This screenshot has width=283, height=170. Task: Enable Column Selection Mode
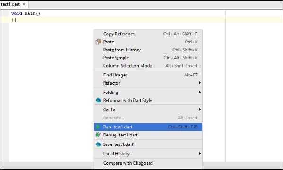coord(148,66)
